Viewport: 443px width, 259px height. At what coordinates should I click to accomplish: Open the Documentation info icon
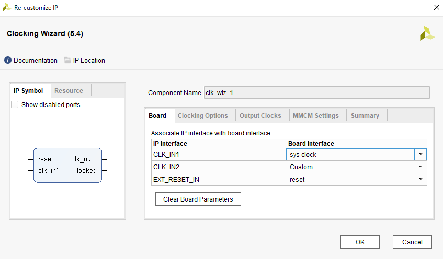pyautogui.click(x=8, y=60)
